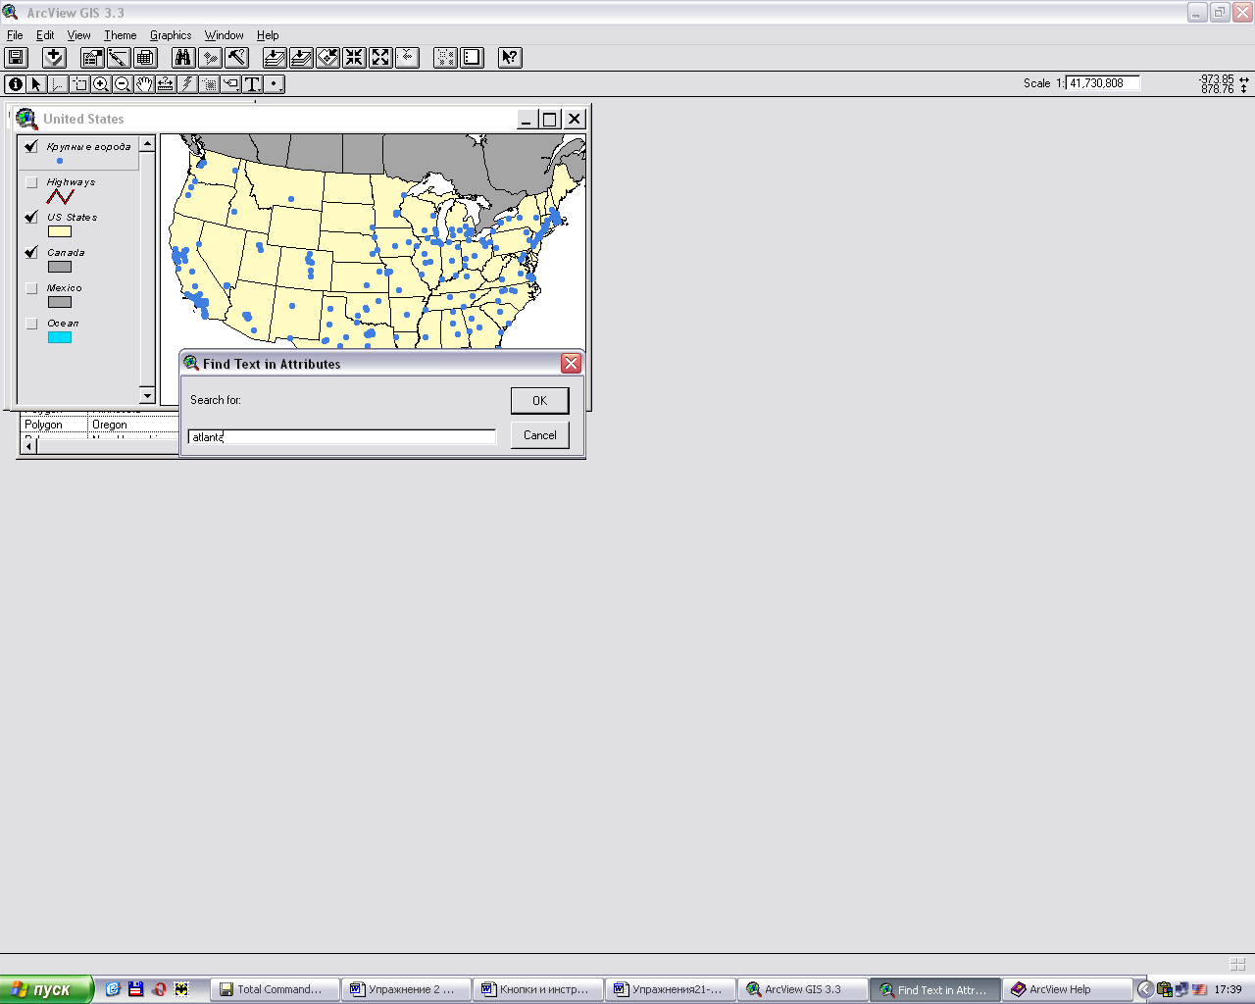Screen dimensions: 1255x1004
Task: Switch to Total Commander taskbar item
Action: pyautogui.click(x=276, y=989)
